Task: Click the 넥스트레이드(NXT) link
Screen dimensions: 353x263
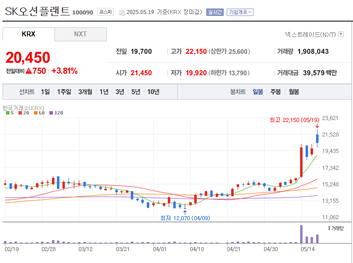Action: click(x=310, y=34)
